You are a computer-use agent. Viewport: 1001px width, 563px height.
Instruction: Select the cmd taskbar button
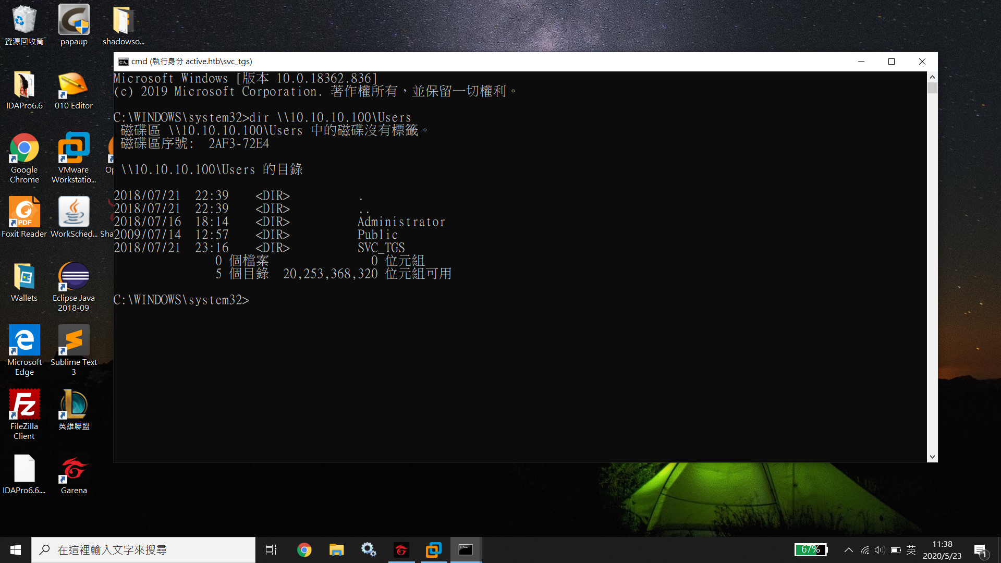466,550
